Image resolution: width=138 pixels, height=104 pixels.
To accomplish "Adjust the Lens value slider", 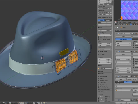I will pos(105,31).
